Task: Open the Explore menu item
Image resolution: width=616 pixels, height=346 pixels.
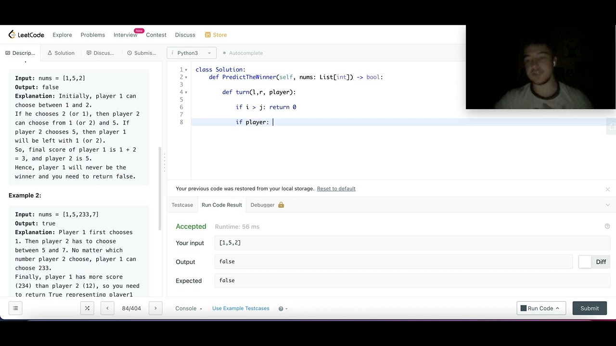Action: point(62,35)
